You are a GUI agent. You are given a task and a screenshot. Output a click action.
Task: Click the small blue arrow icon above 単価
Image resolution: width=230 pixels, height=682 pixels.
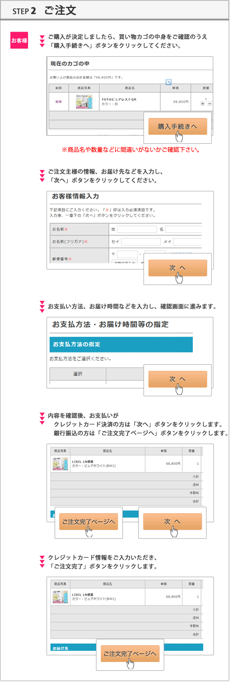coord(168,82)
